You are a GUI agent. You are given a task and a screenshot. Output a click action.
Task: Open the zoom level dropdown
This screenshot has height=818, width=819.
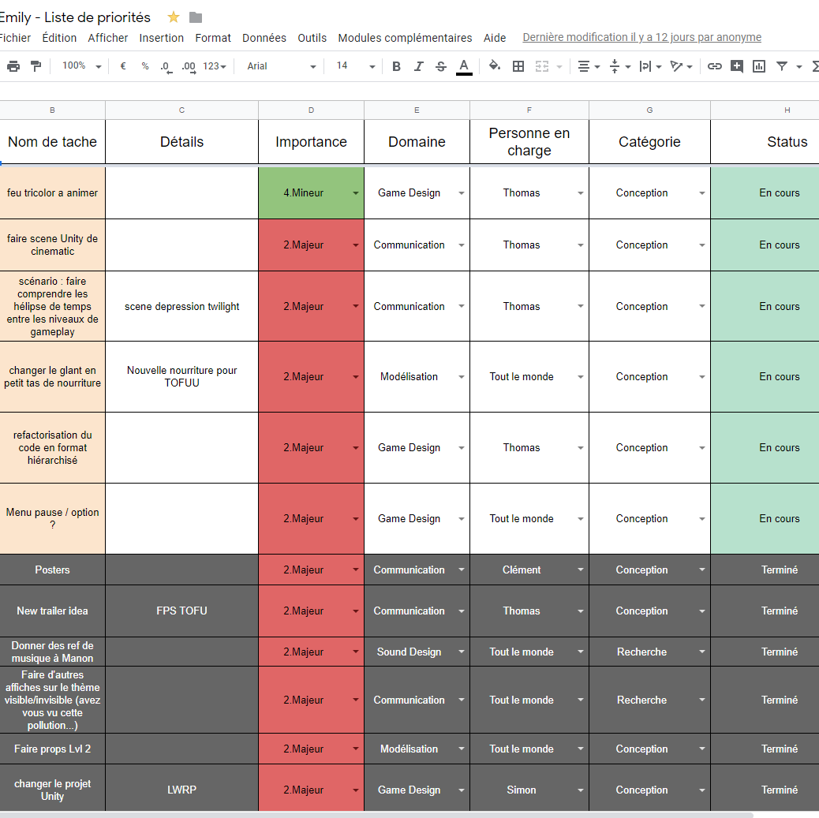click(x=81, y=65)
